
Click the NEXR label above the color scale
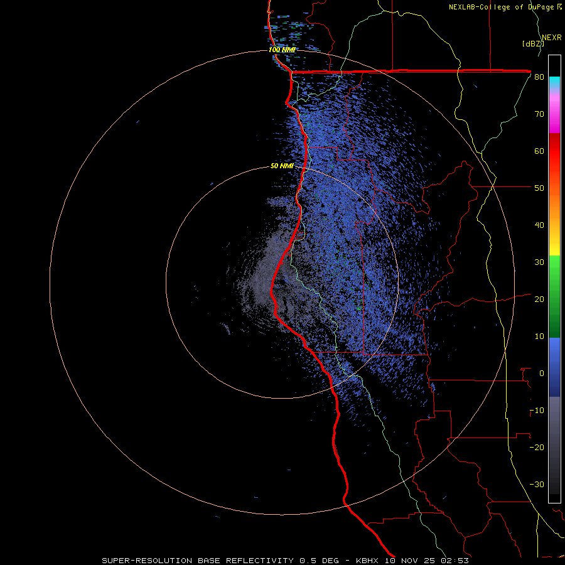(x=552, y=38)
